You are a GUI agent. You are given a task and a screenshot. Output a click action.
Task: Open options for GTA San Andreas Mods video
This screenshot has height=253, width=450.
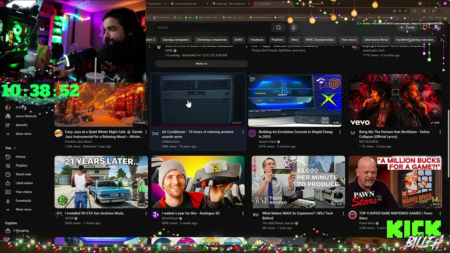(x=146, y=213)
